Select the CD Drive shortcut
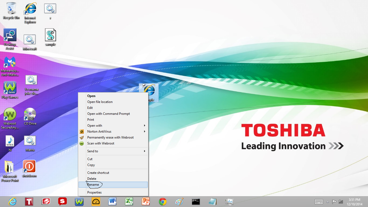The height and width of the screenshot is (207, 368). pyautogui.click(x=30, y=116)
